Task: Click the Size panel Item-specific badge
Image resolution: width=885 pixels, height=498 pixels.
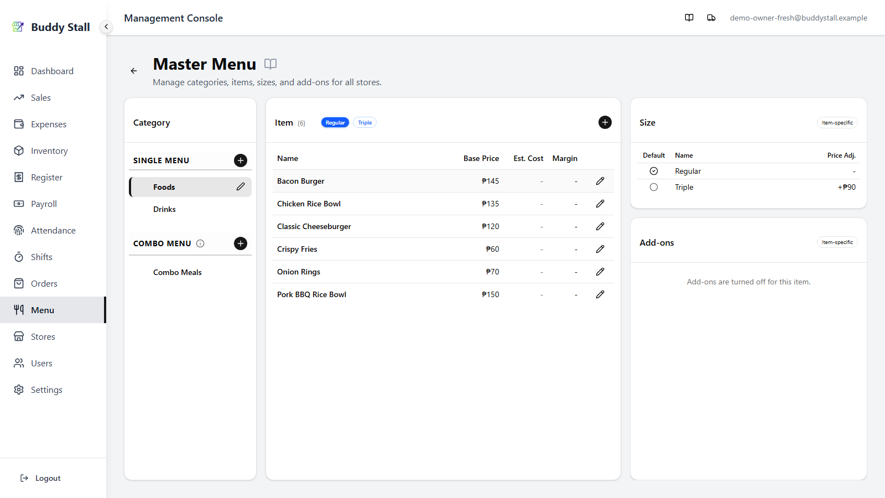Action: click(x=837, y=122)
